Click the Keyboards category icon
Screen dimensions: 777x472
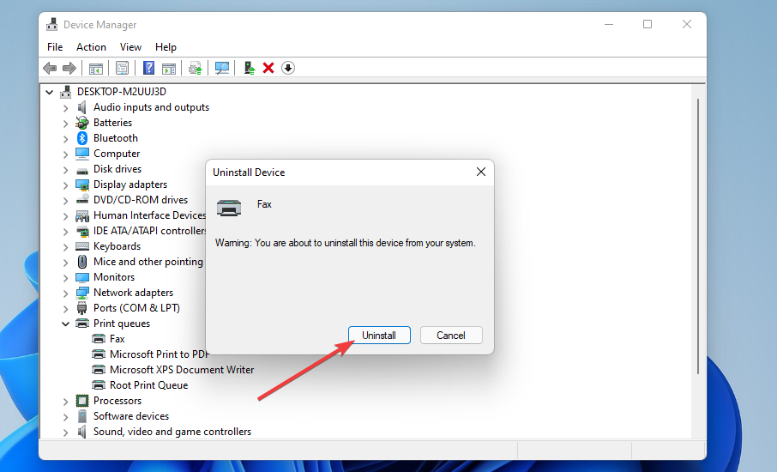coord(82,246)
